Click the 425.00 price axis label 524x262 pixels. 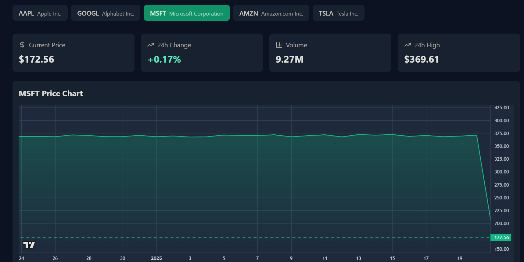501,107
